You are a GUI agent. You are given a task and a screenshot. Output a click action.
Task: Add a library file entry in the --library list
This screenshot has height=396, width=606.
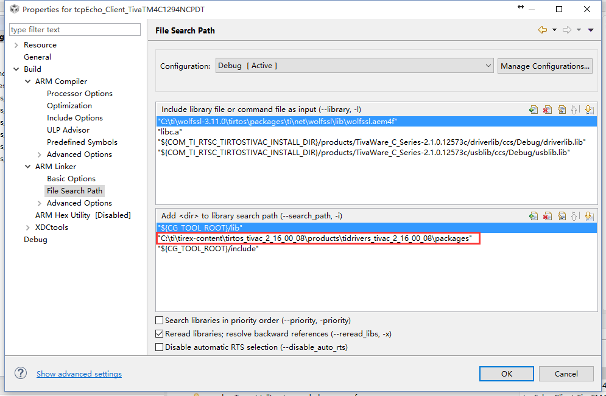(x=534, y=109)
